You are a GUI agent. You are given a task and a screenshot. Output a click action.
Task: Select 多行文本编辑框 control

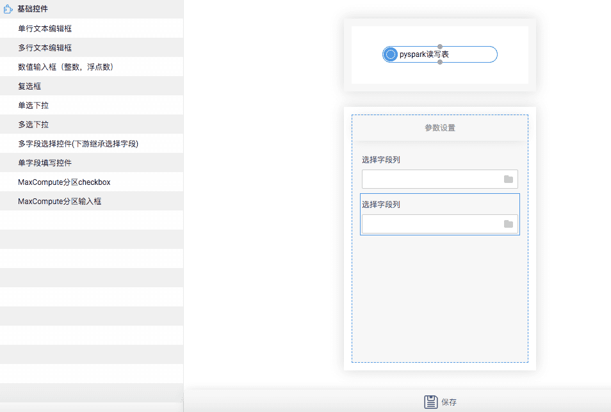[x=92, y=47]
